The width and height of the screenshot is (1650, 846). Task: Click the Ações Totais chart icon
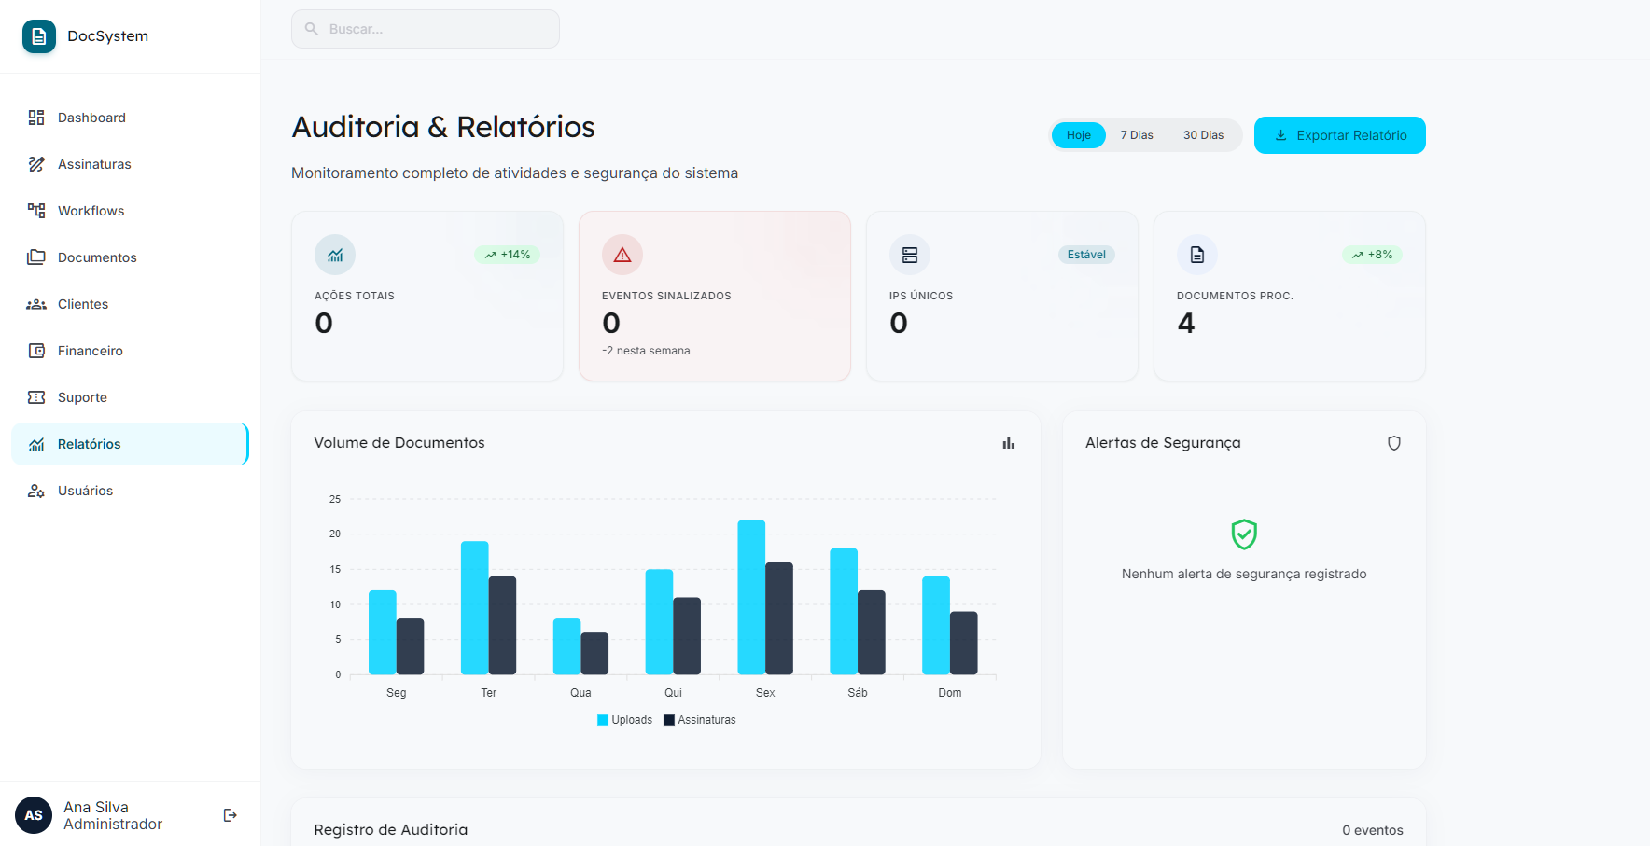click(x=335, y=255)
